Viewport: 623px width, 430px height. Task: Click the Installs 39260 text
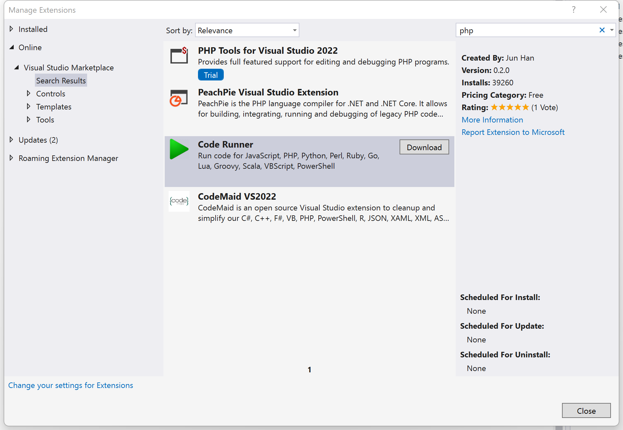[x=487, y=82]
